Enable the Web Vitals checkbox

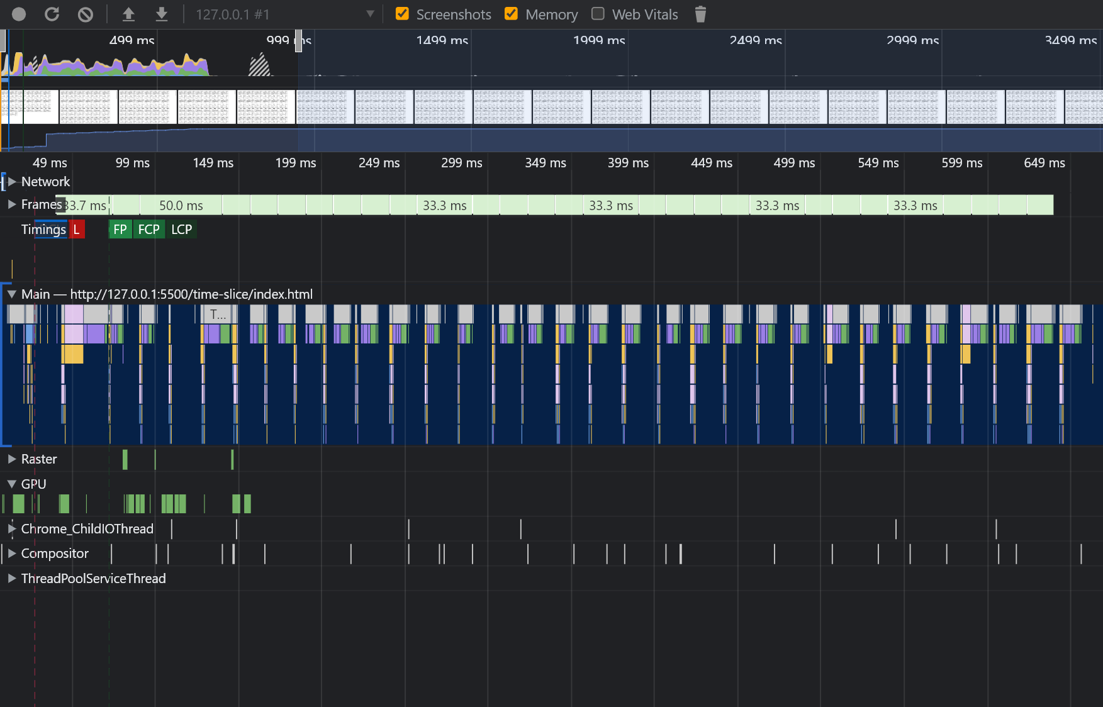(x=598, y=13)
